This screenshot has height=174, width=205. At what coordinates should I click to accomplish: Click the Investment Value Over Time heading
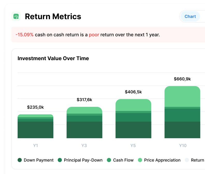(53, 58)
